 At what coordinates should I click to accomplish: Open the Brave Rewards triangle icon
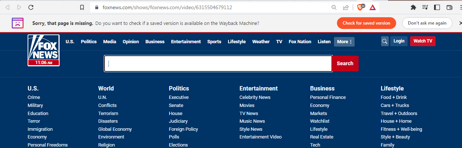pos(373,7)
